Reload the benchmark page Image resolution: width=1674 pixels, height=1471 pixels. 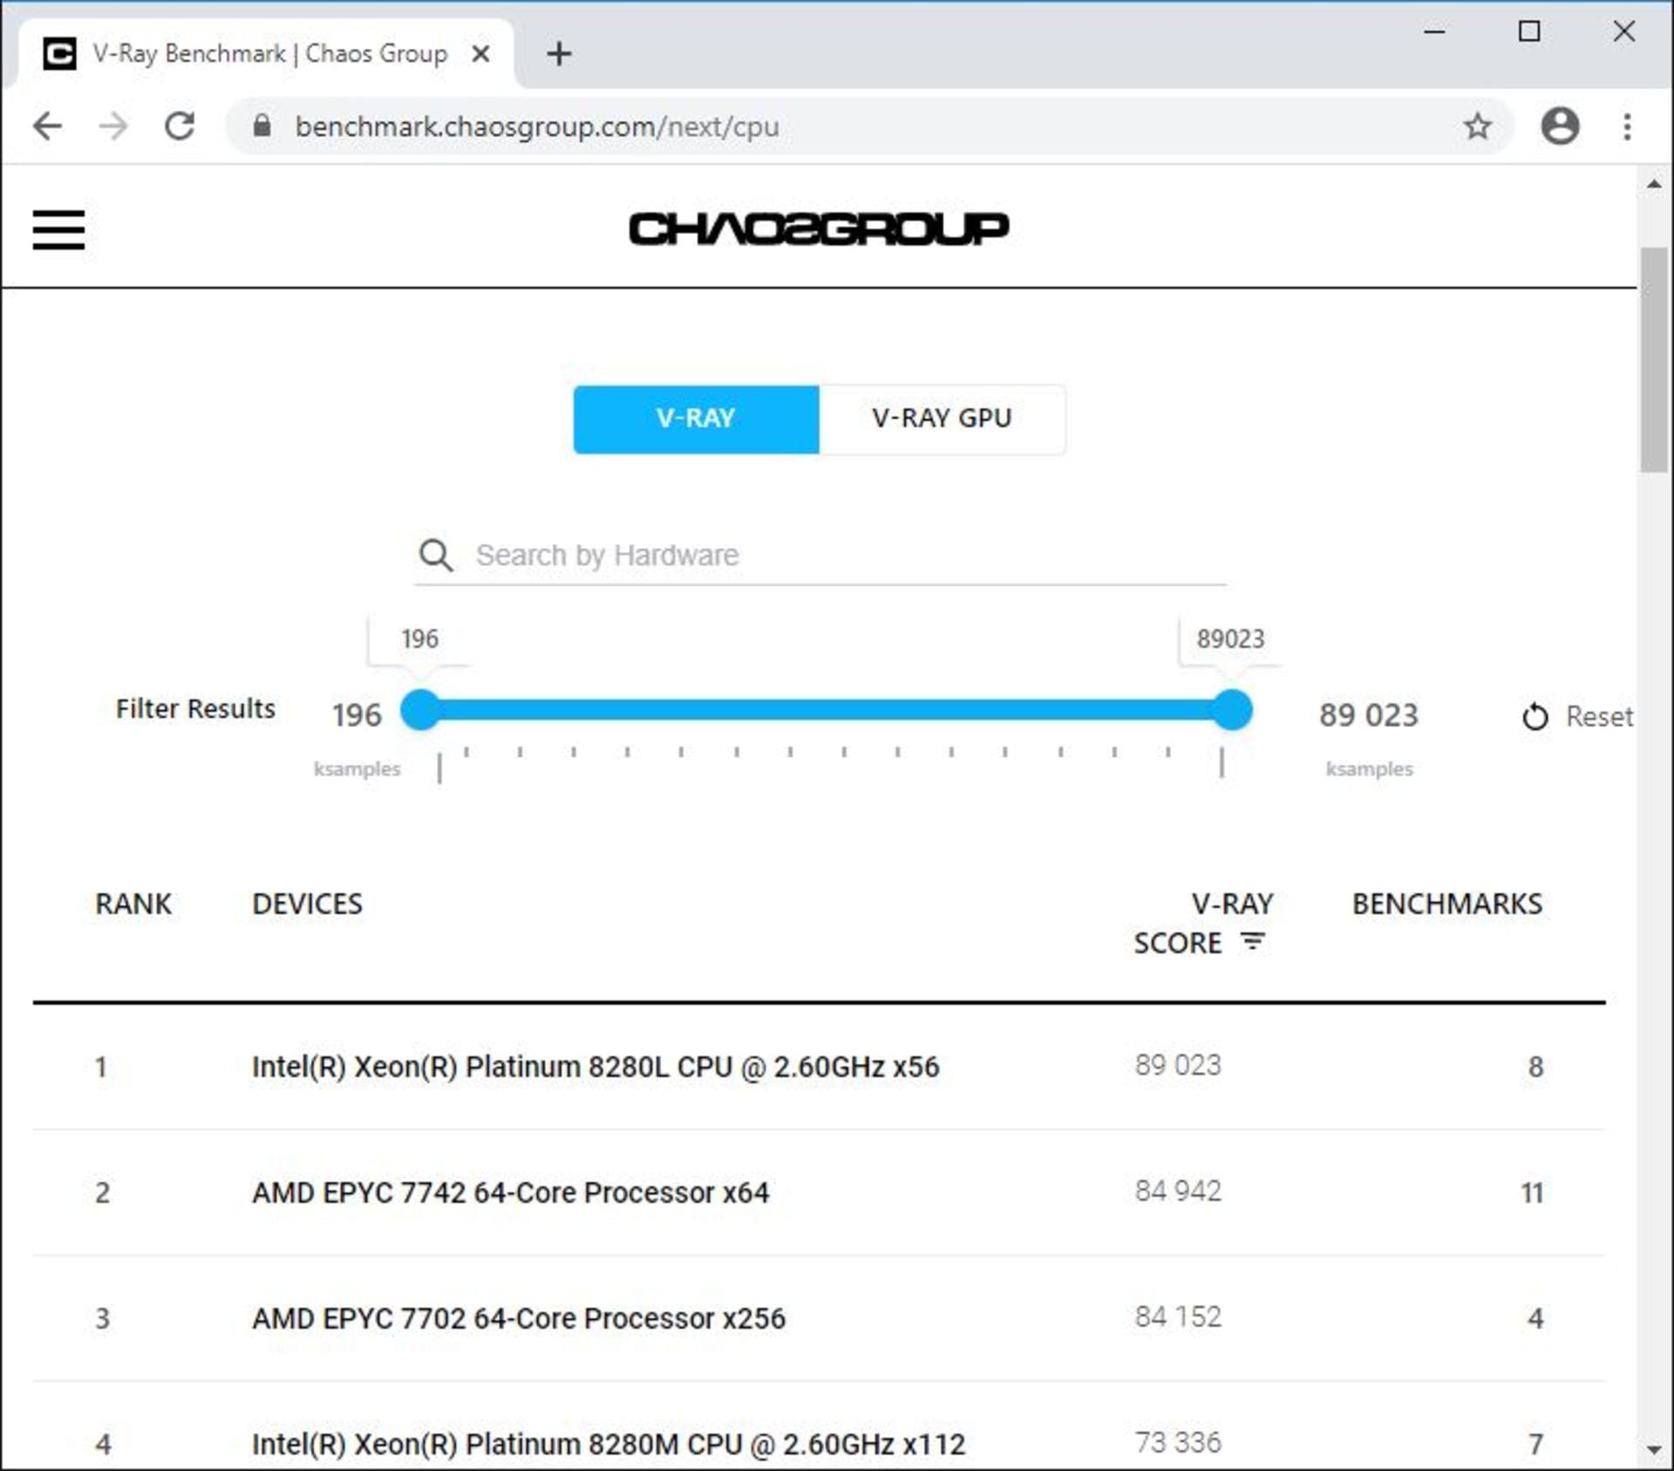(180, 126)
